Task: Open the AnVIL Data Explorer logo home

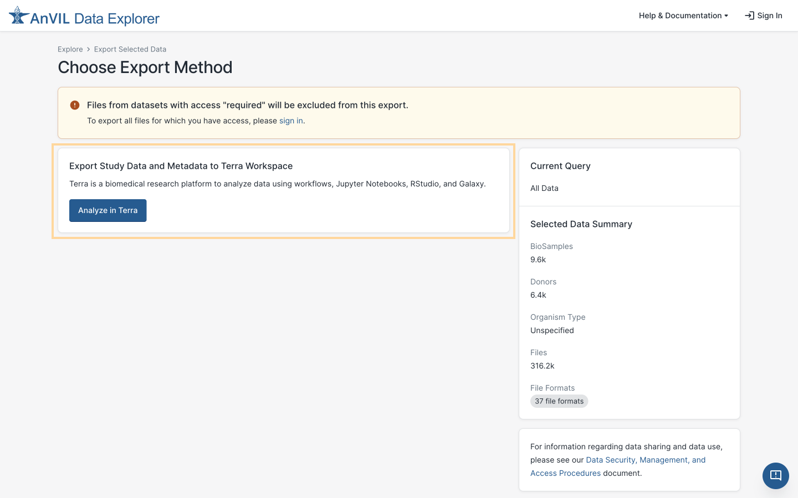Action: pos(84,16)
